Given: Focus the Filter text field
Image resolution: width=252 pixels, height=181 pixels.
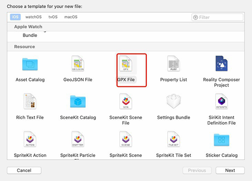Looking at the screenshot, I should pyautogui.click(x=217, y=17).
